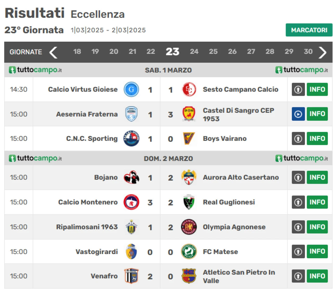Open INFO for C.N.C. Sporting match

[x=317, y=138]
